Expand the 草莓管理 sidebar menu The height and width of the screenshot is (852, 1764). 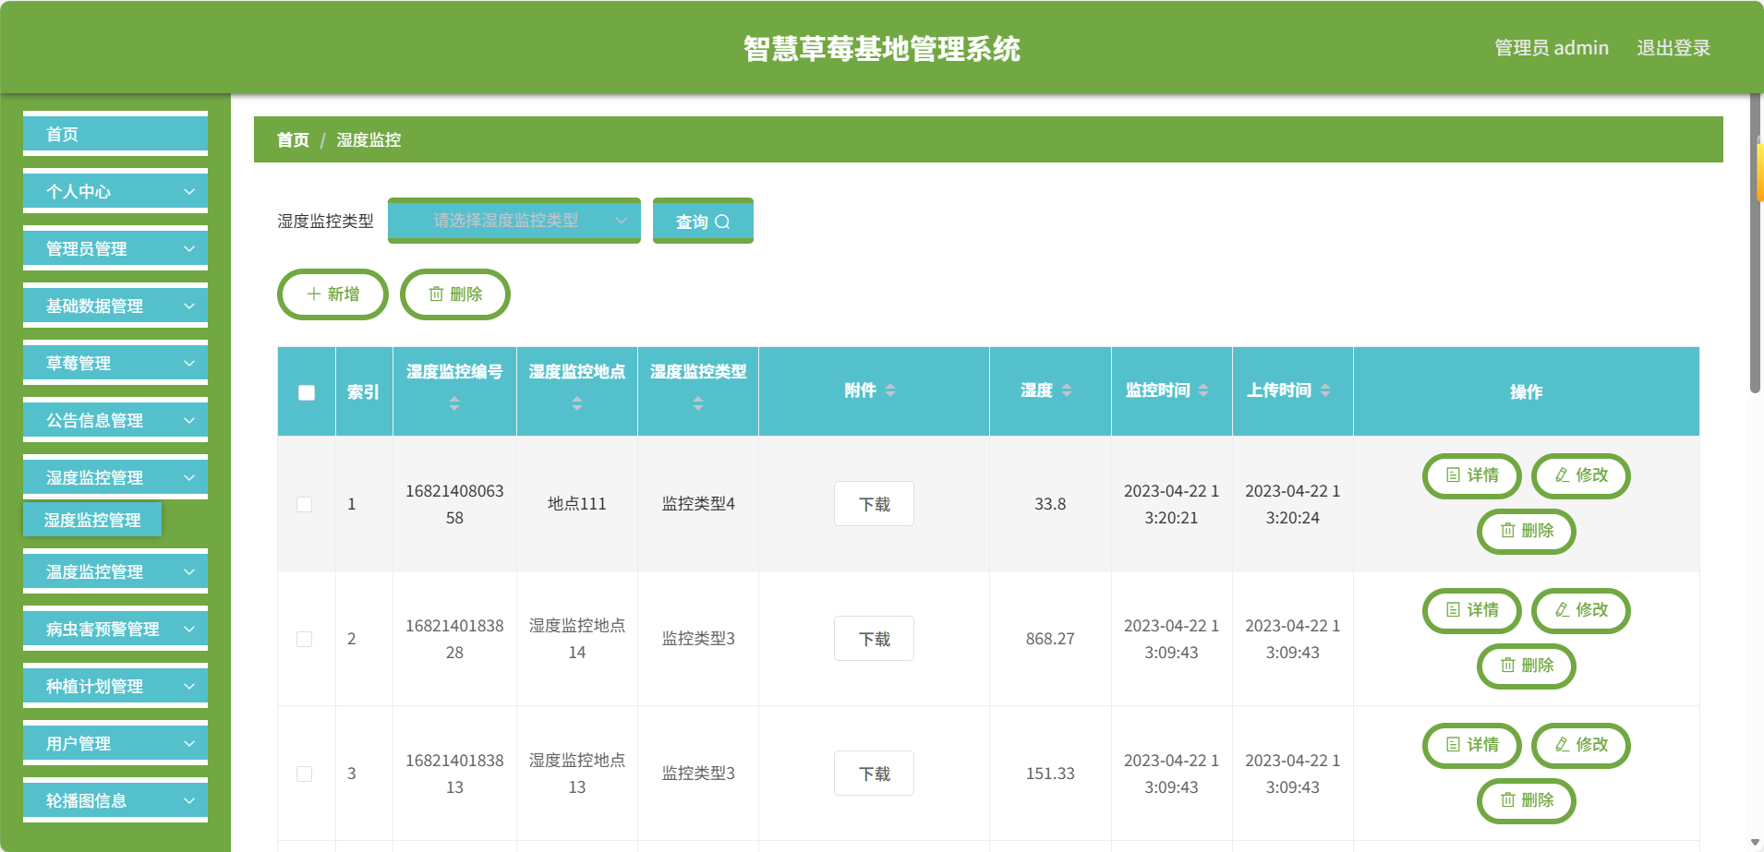click(115, 363)
